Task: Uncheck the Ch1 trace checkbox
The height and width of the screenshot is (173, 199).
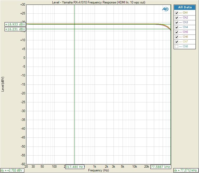Action: [177, 13]
